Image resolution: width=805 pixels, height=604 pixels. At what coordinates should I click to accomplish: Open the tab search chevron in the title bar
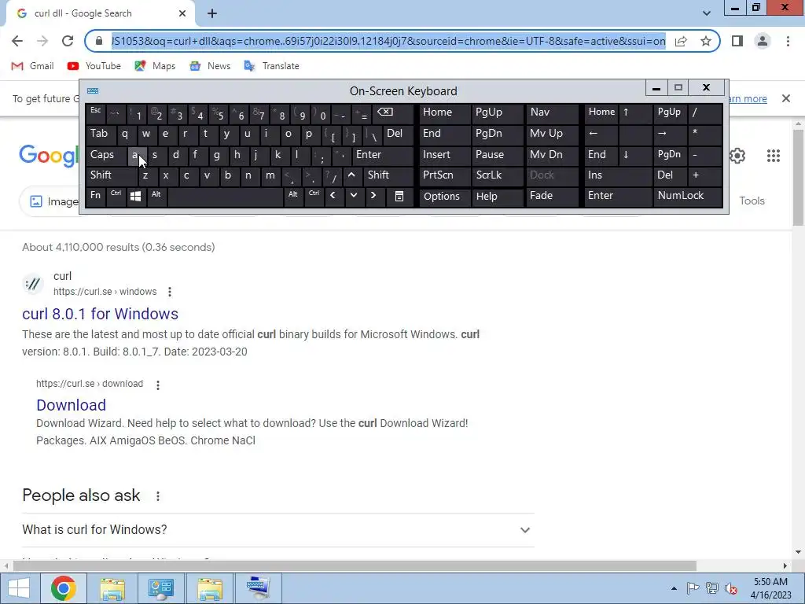pos(707,13)
